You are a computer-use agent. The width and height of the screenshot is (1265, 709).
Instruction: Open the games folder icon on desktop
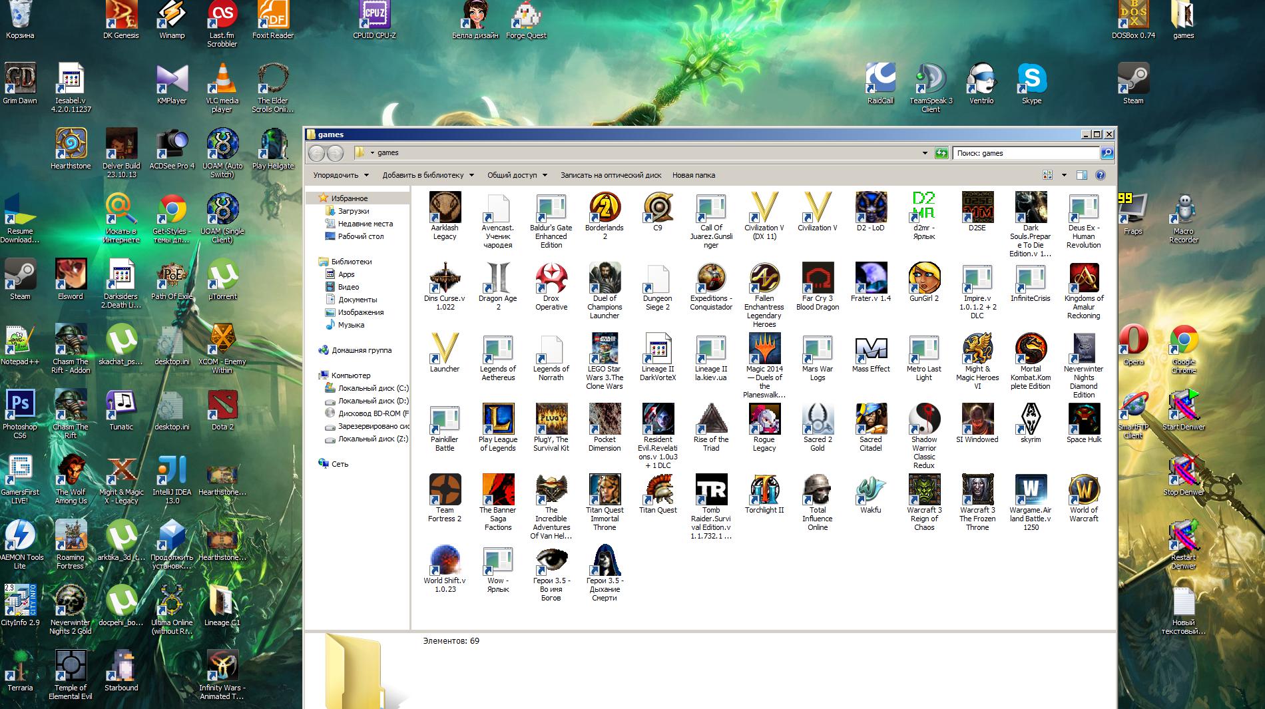1183,19
